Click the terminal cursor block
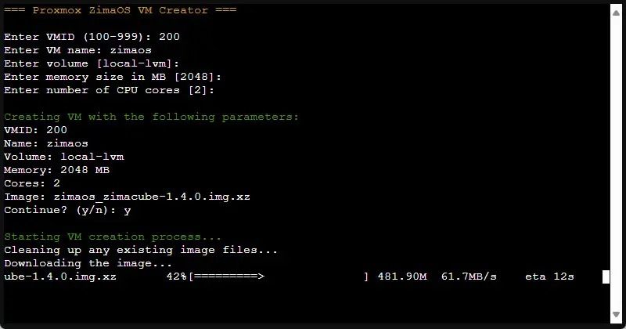626x329 pixels. point(606,277)
